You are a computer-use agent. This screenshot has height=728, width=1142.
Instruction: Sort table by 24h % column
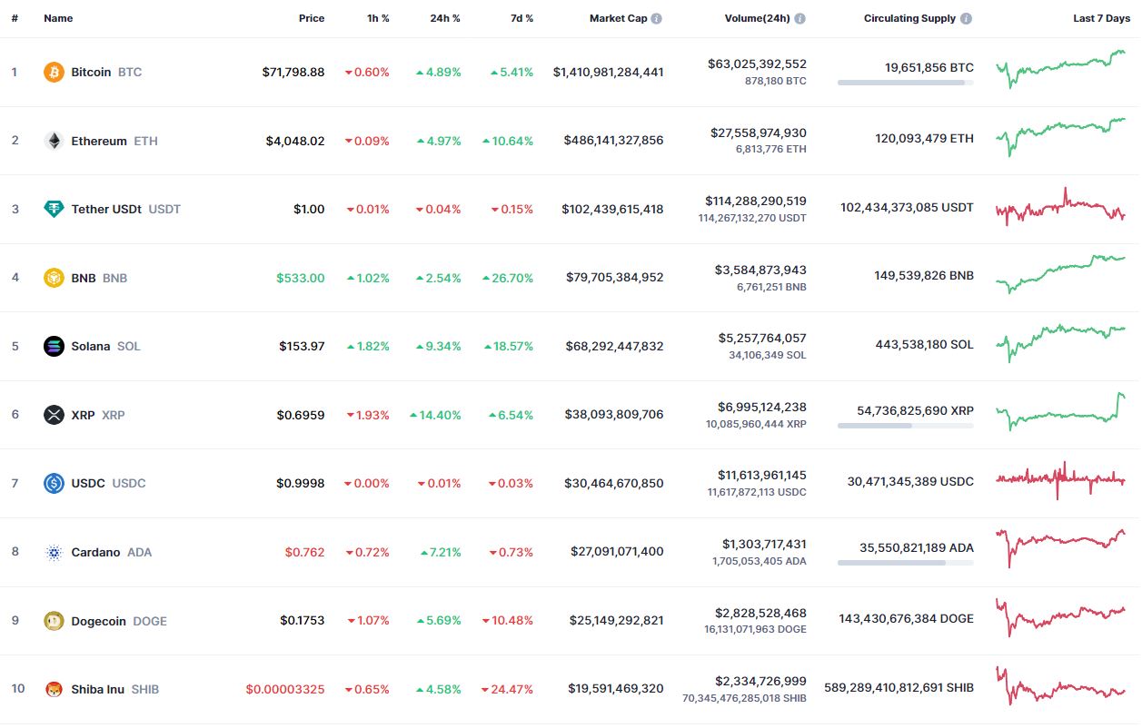pyautogui.click(x=445, y=18)
